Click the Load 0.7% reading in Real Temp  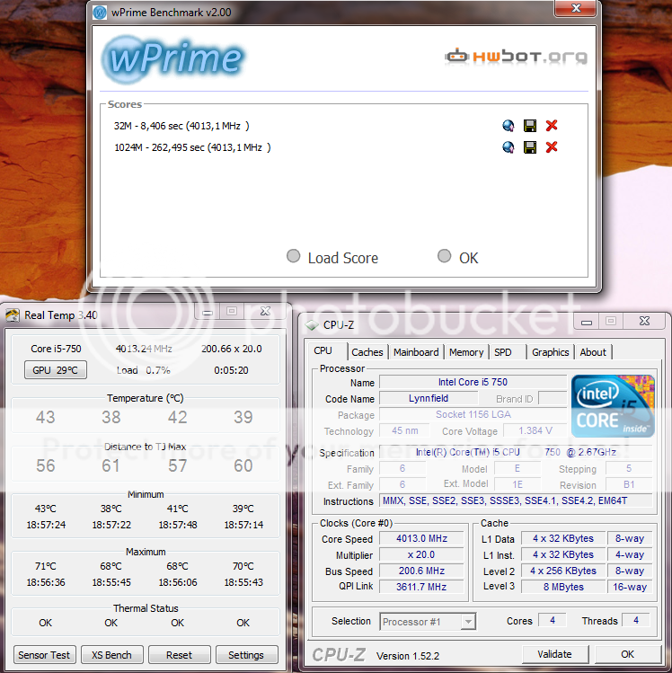[144, 370]
